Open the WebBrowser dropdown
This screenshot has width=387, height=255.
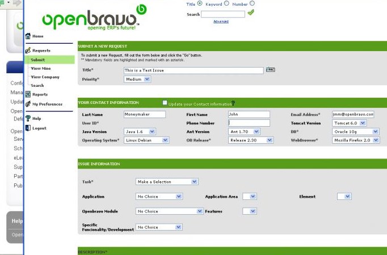click(x=356, y=140)
